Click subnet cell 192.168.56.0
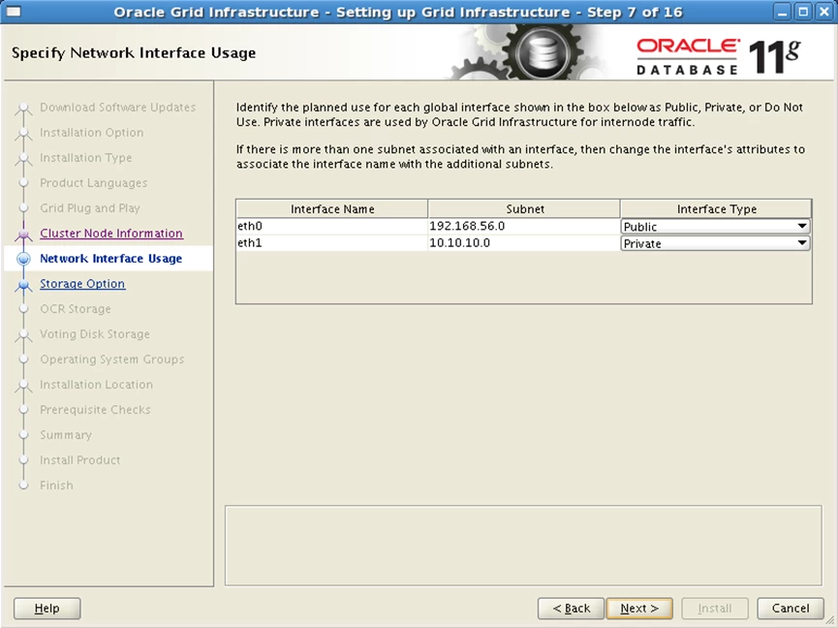 pos(524,226)
